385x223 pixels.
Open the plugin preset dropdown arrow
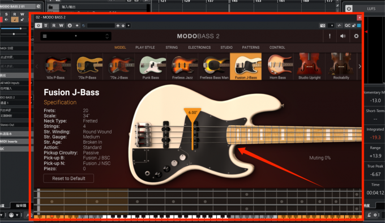pos(129,25)
